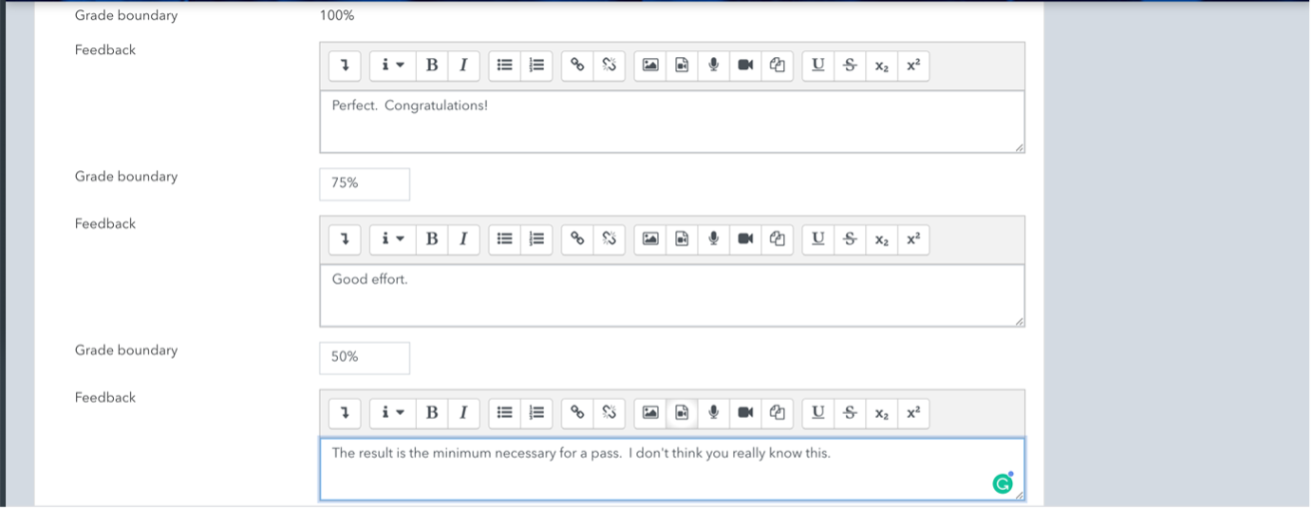Click into the 'Good effort.' feedback text area
Viewport: 1314px width, 510px height.
click(672, 295)
